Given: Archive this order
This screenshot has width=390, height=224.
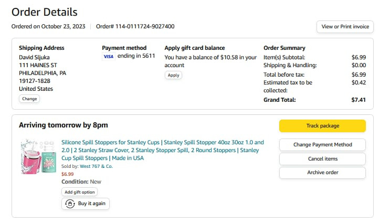Looking at the screenshot, I should click(x=322, y=172).
